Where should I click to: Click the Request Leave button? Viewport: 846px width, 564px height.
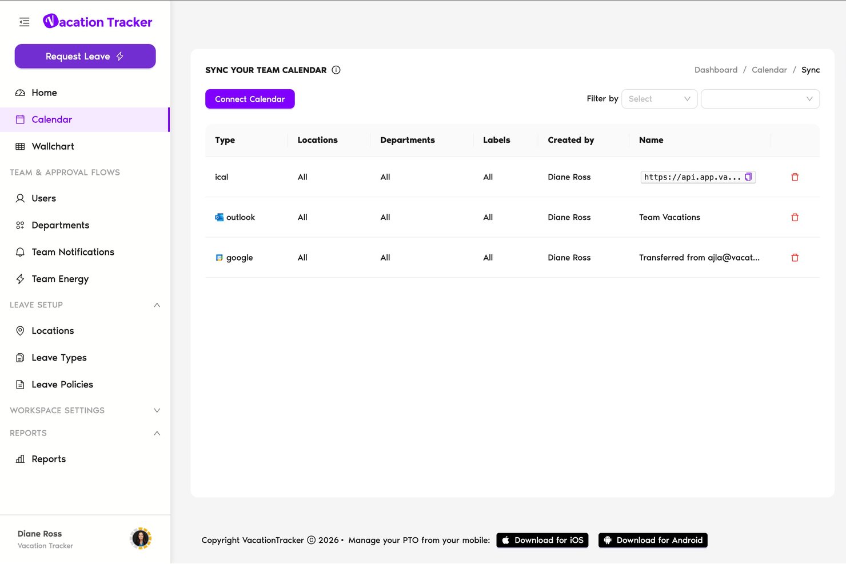click(85, 56)
